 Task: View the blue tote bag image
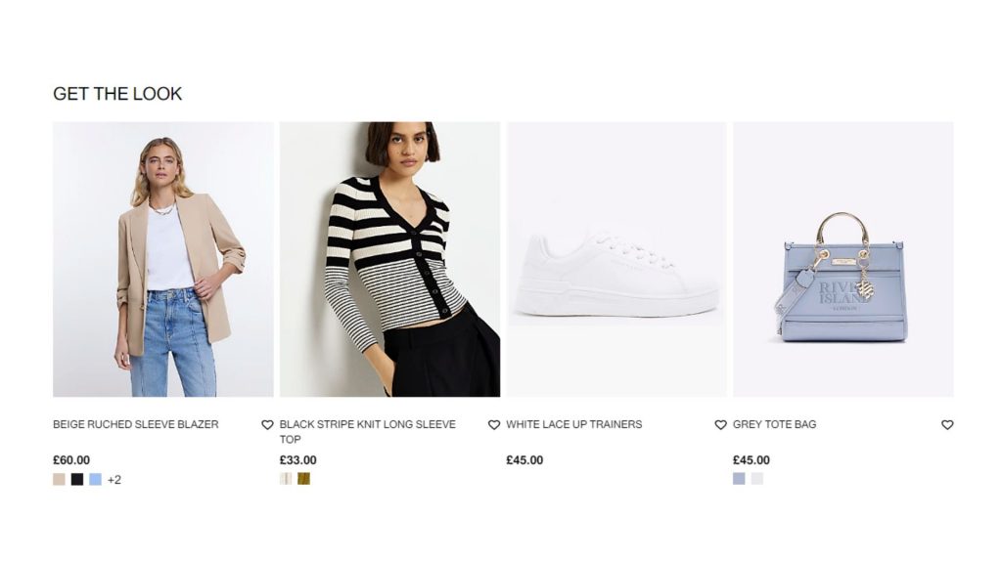click(843, 259)
